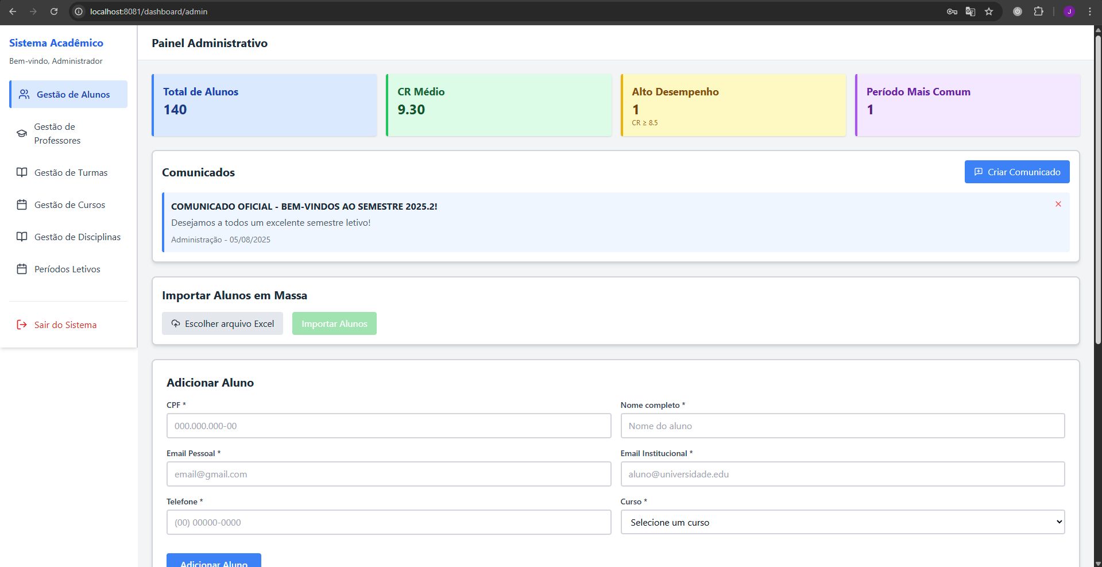Click the logout arrow icon

pos(22,325)
